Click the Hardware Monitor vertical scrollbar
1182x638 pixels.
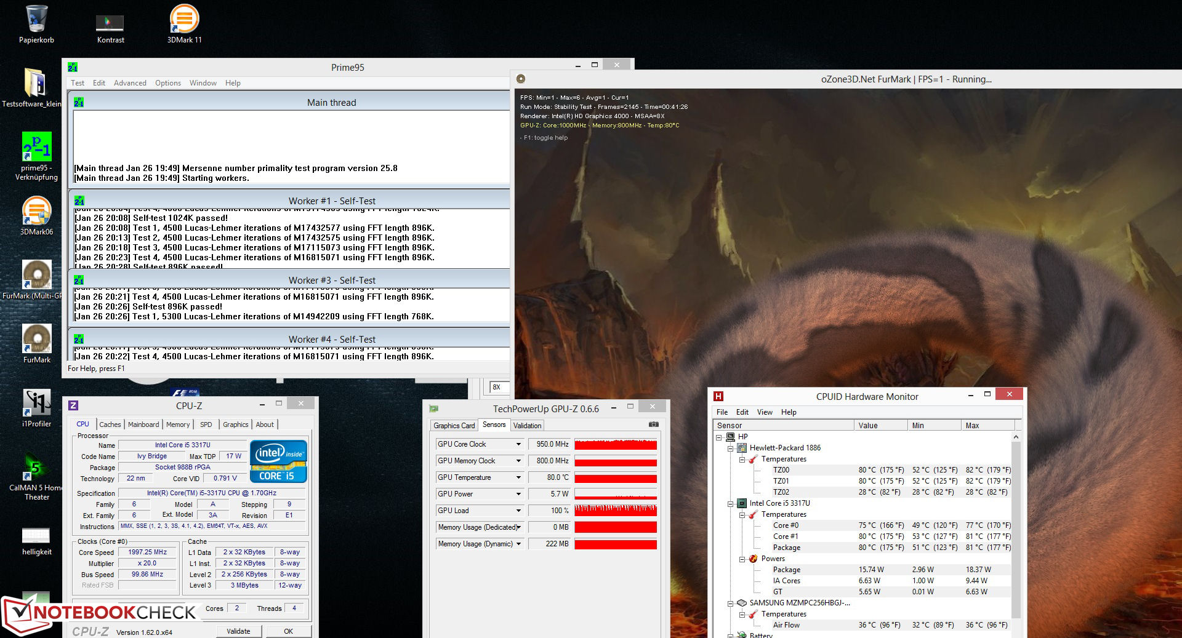[1016, 529]
